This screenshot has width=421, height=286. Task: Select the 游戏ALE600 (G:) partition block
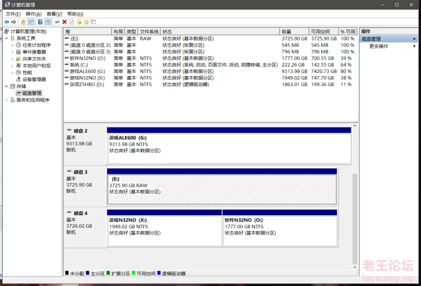pos(229,146)
